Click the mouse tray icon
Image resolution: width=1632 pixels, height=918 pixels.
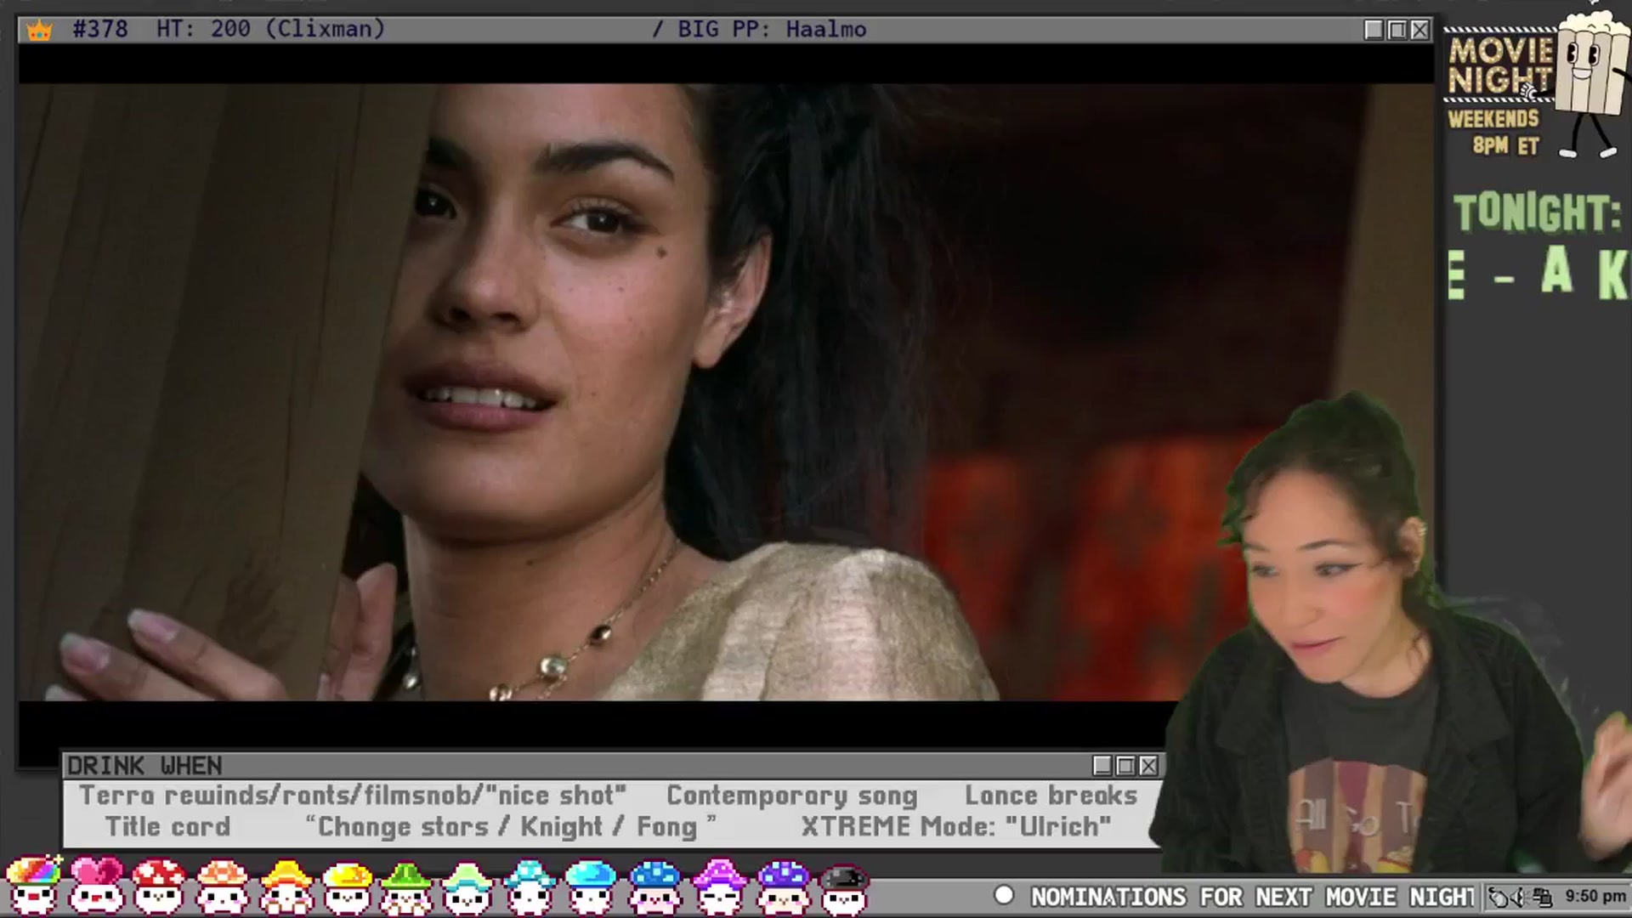(x=1499, y=897)
